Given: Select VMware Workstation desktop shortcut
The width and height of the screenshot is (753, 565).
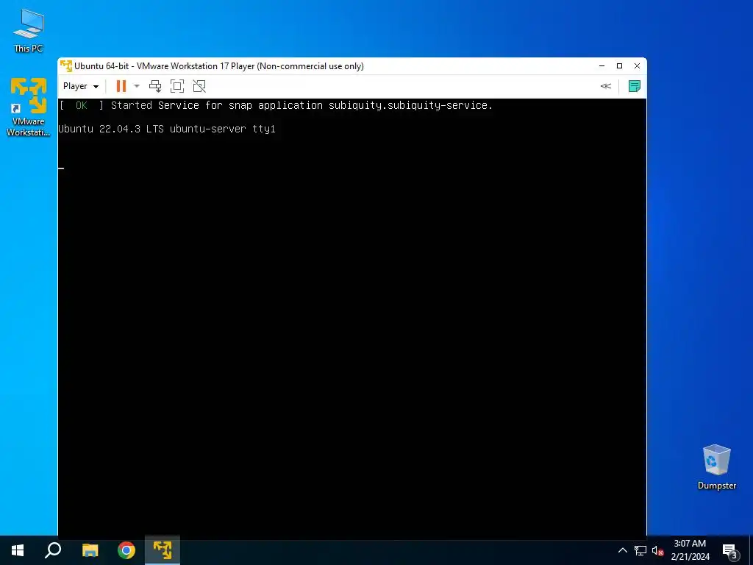Looking at the screenshot, I should [29, 107].
